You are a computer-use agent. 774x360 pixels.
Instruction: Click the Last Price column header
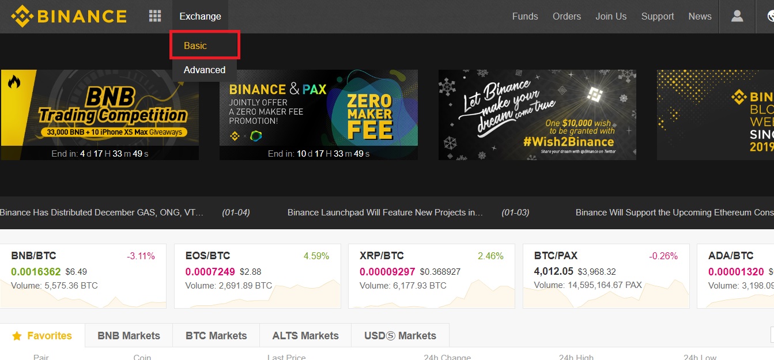click(x=286, y=358)
